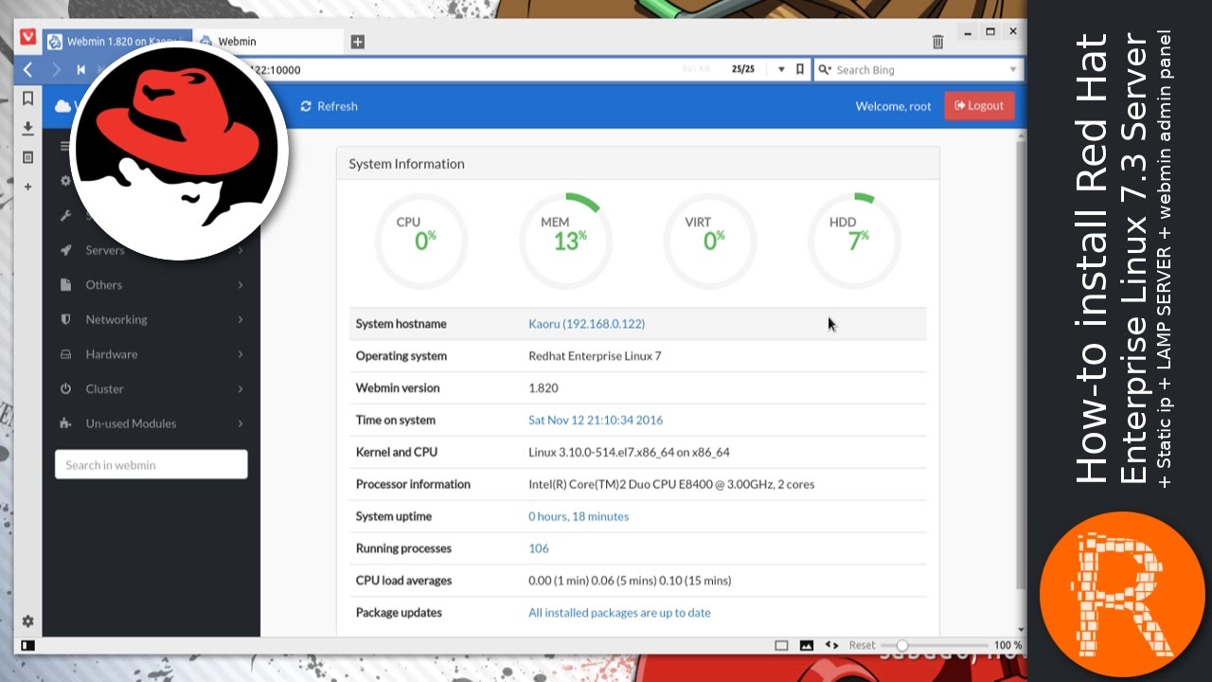Screen dimensions: 1212x682
Task: Click the red Logout button
Action: pyautogui.click(x=979, y=106)
